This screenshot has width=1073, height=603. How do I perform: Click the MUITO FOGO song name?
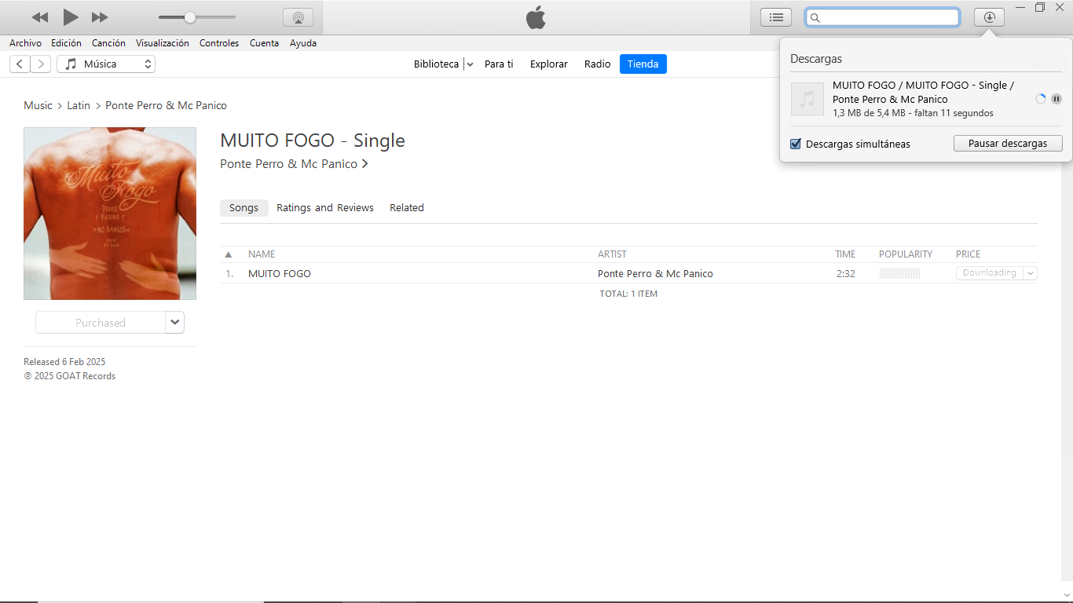coord(280,274)
